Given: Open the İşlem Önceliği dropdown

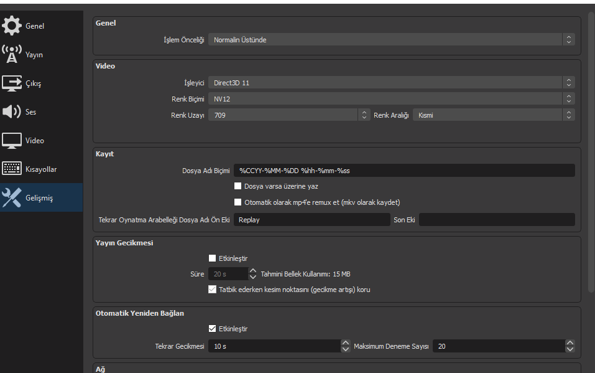Looking at the screenshot, I should (391, 40).
